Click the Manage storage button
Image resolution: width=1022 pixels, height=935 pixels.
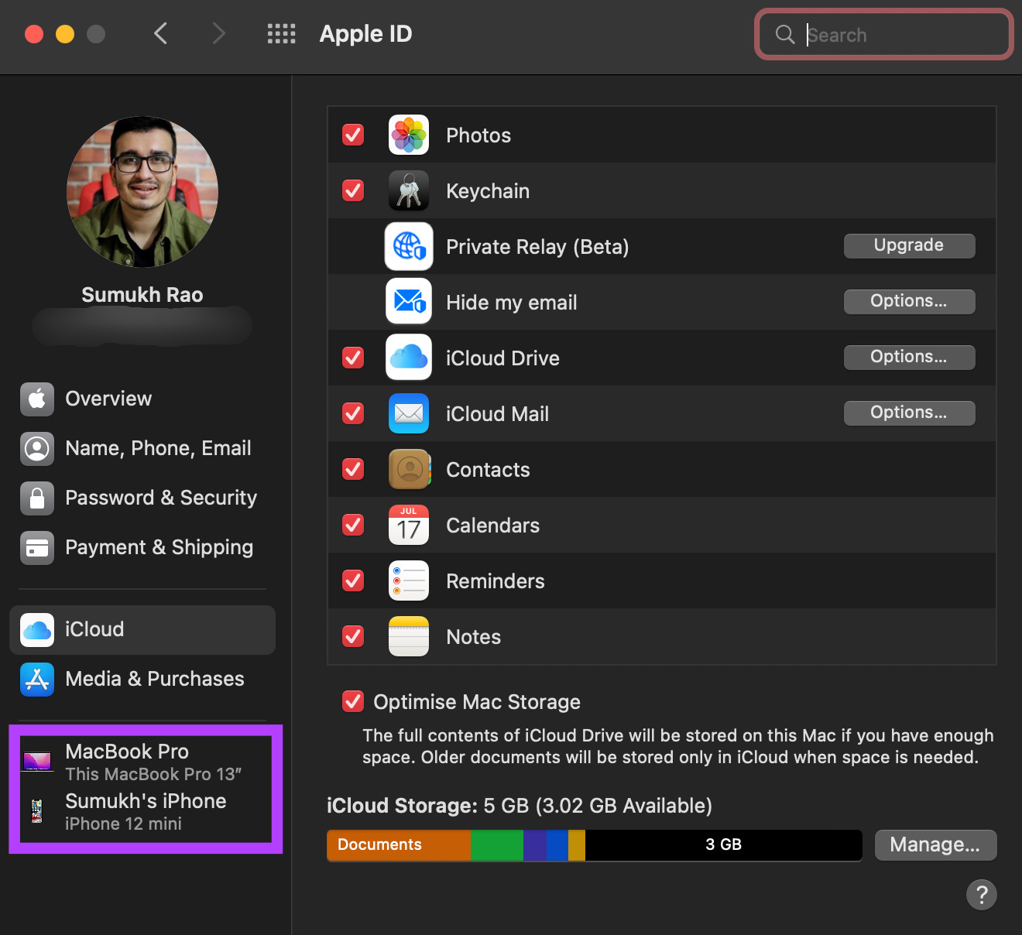(x=935, y=844)
